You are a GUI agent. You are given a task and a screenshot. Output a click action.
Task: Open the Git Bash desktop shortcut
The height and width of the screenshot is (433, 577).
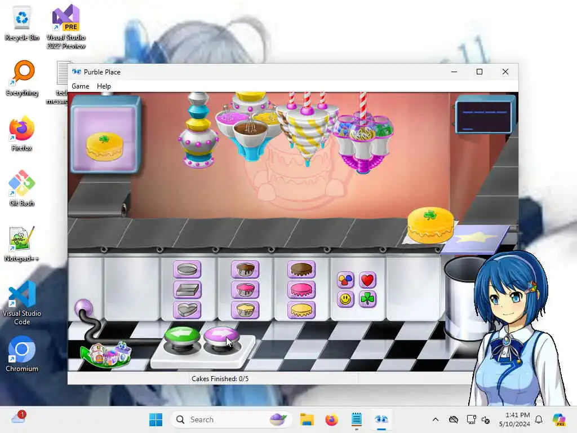[22, 188]
